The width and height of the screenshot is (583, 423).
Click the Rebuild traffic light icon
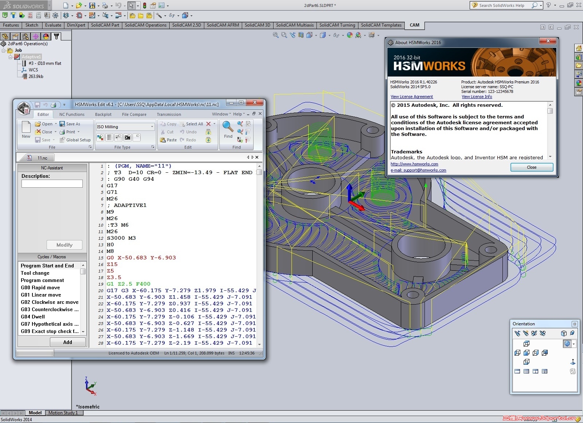click(145, 5)
